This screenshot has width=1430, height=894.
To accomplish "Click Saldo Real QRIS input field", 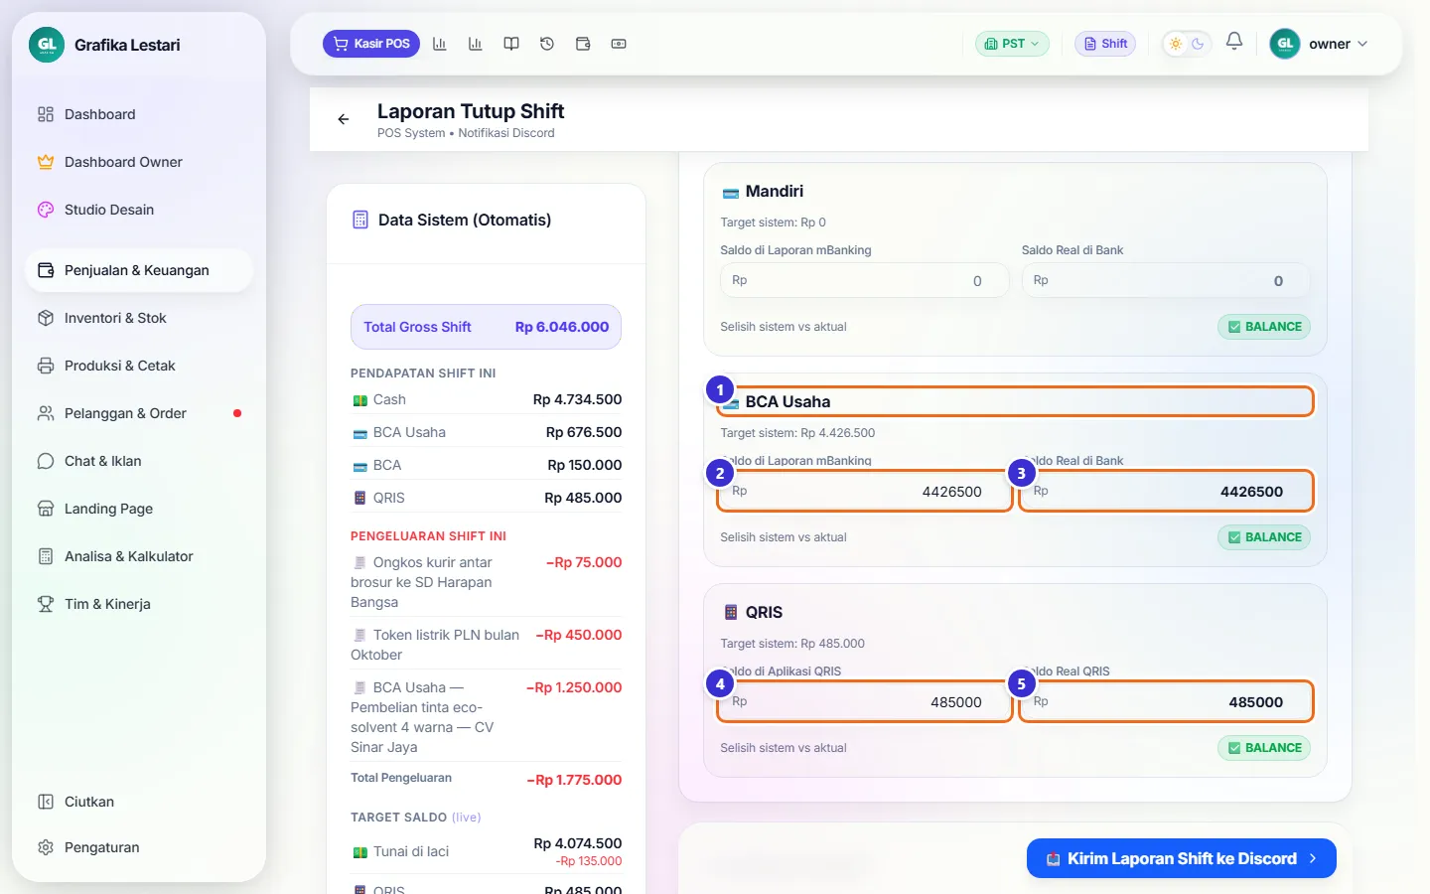I will tap(1166, 702).
